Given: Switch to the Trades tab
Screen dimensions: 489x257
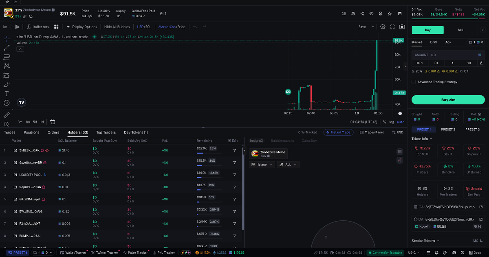Looking at the screenshot, I should pyautogui.click(x=9, y=132).
